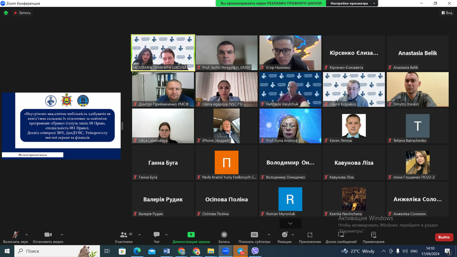Screen dimensions: 457x257
Task: Unmute the microphone in Zoom toolbar
Action: tap(15, 237)
